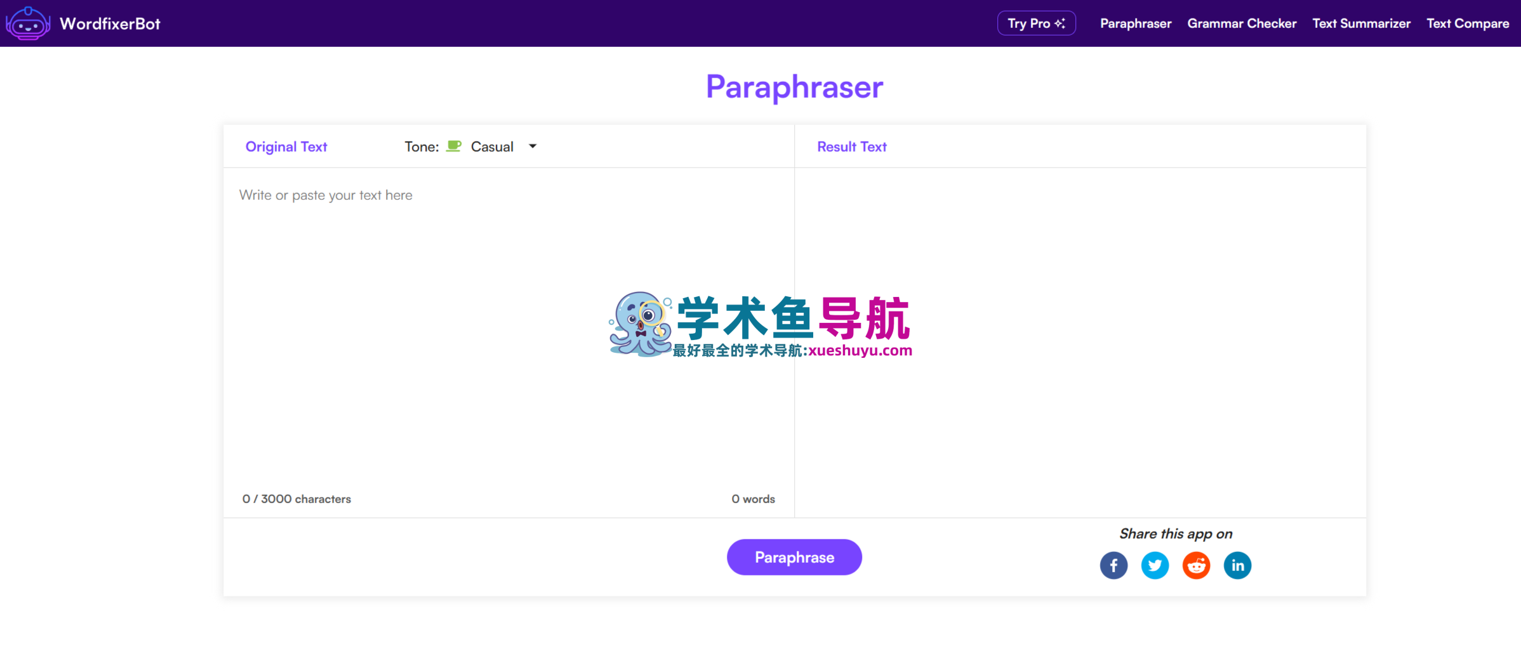
Task: Click the Share this app on text
Action: point(1176,534)
